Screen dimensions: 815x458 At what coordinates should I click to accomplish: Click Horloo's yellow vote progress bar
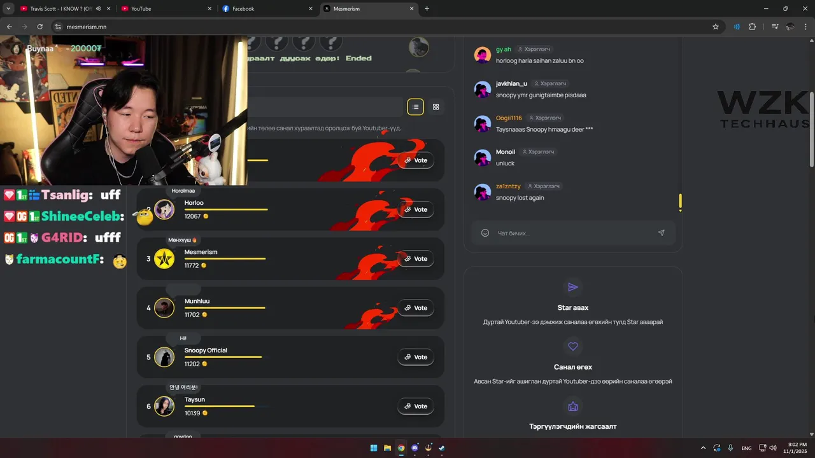click(x=226, y=209)
